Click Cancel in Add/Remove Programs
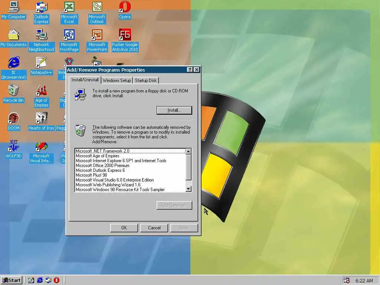The width and height of the screenshot is (380, 285). [154, 228]
